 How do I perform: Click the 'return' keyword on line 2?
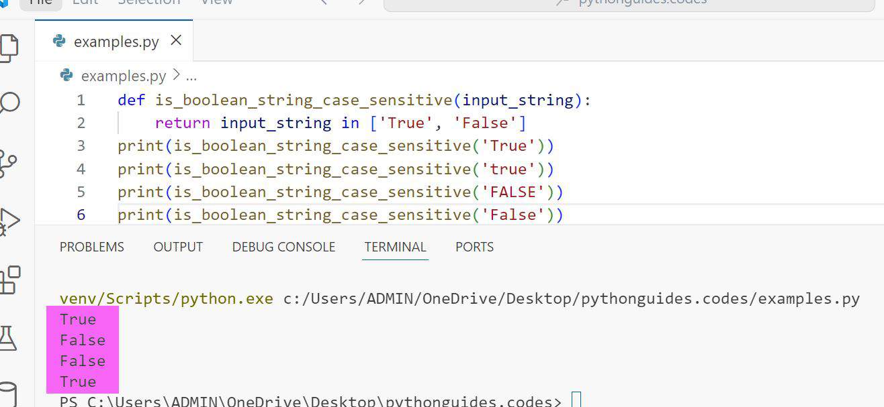tap(182, 123)
